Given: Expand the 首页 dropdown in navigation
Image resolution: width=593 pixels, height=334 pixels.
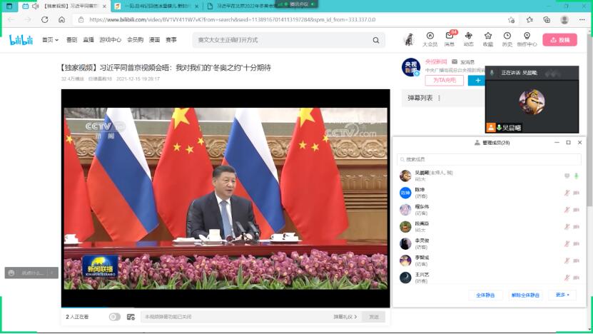Looking at the screenshot, I should pyautogui.click(x=50, y=40).
